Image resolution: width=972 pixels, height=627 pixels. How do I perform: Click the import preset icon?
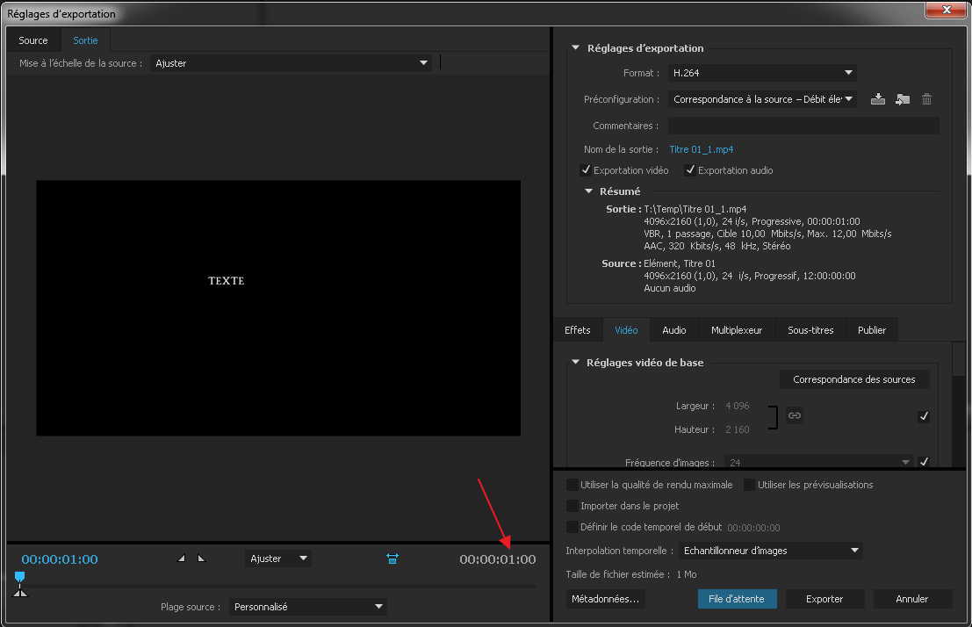click(x=902, y=100)
